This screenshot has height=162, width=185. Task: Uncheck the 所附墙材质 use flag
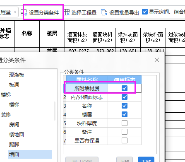coord(125,88)
